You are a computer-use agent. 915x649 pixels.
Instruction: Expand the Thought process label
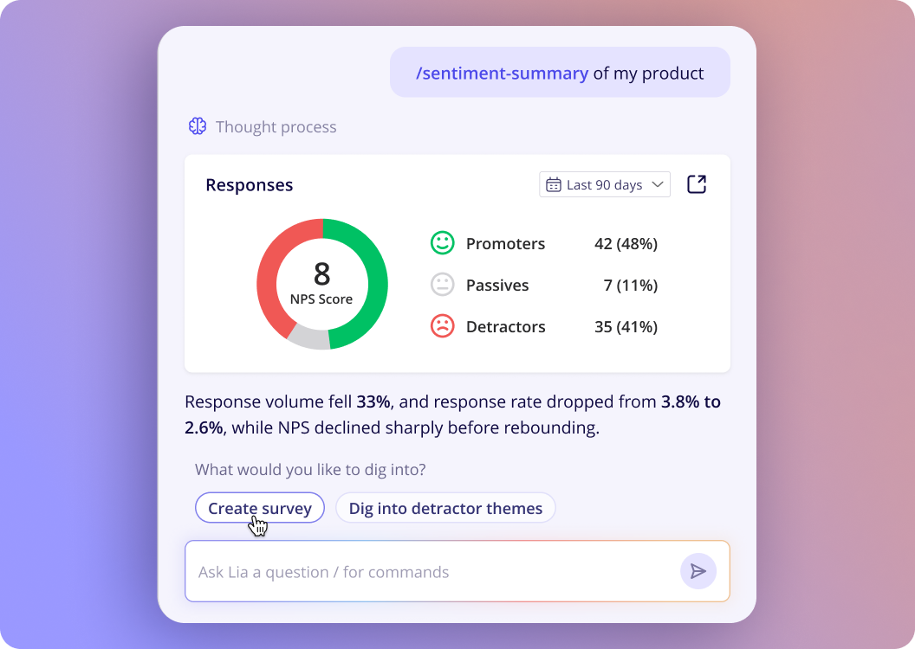point(276,127)
